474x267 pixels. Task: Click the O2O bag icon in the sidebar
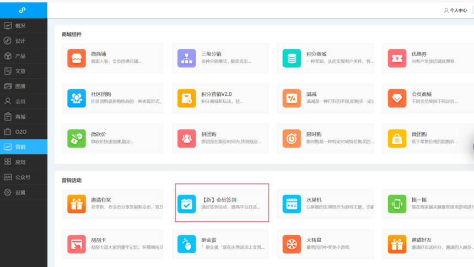point(8,132)
